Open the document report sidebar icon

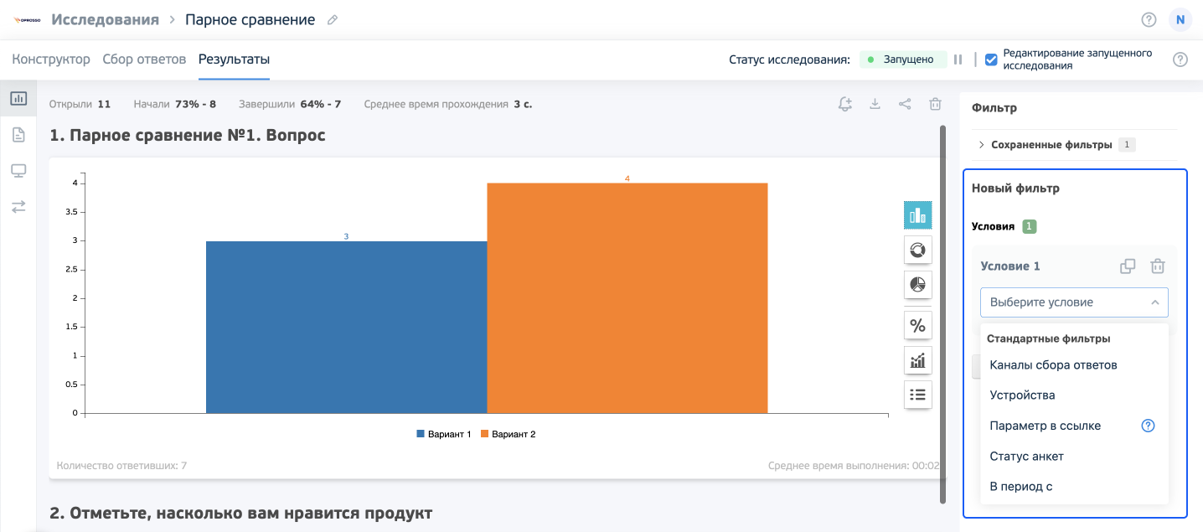point(18,135)
